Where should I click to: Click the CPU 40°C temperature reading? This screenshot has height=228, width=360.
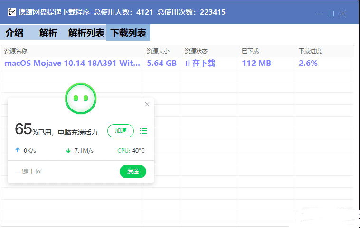(131, 151)
